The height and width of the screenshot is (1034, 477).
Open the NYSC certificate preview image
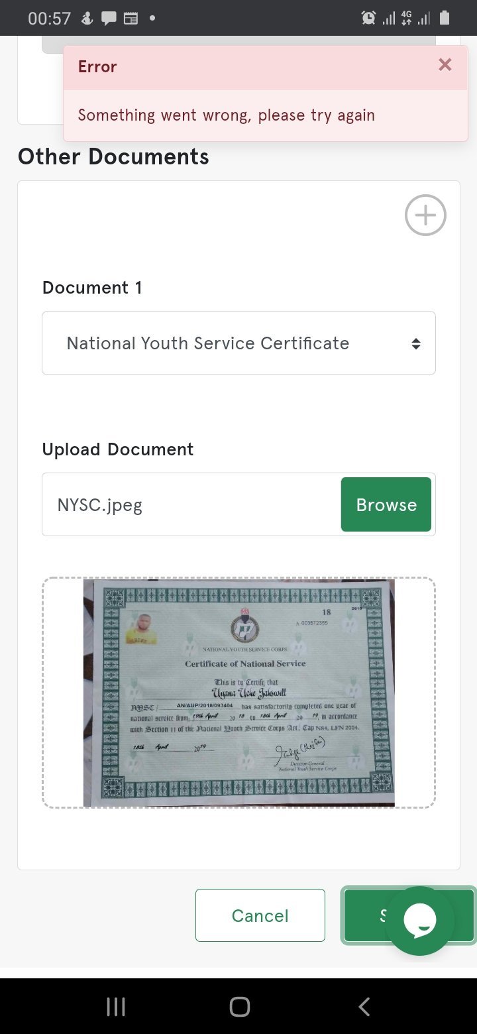238,693
